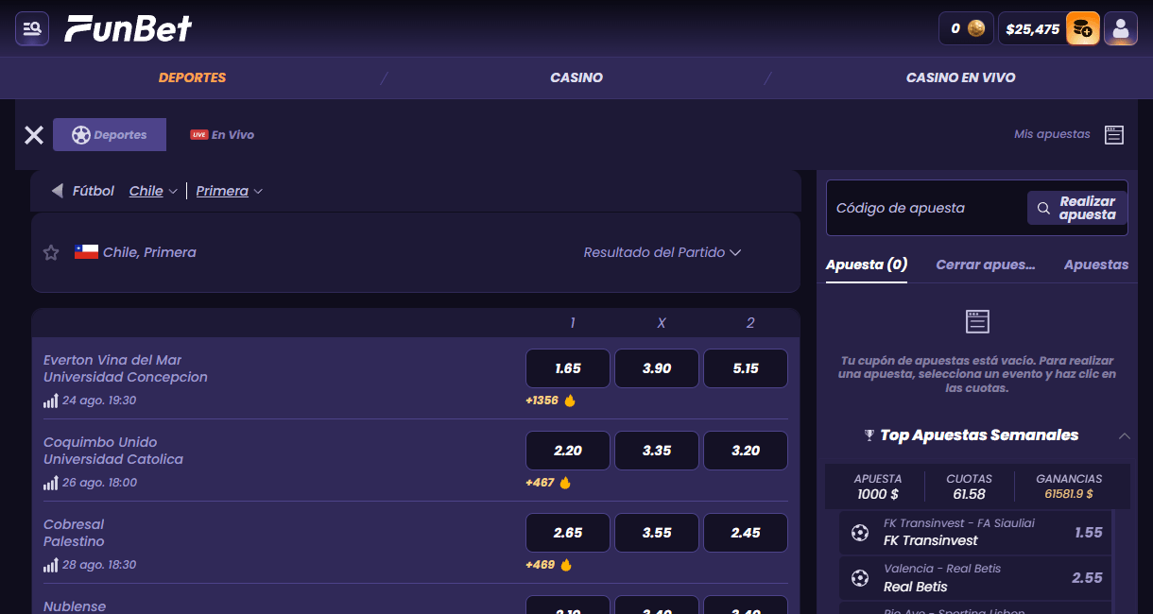The height and width of the screenshot is (614, 1153).
Task: Click trophy icon of Top Apuestas
Action: tap(869, 435)
